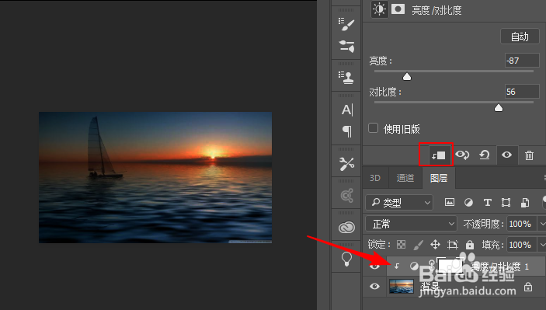Open the Creative Cloud Libraries panel icon
The height and width of the screenshot is (310, 546).
pos(346,228)
